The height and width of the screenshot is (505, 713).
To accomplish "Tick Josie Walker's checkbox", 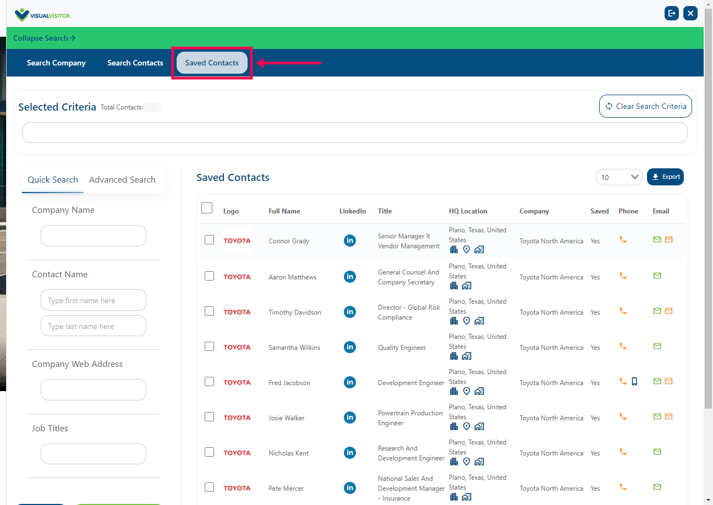I will click(209, 417).
